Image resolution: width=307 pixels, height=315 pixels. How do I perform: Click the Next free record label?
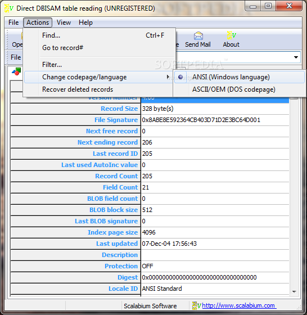coord(112,131)
